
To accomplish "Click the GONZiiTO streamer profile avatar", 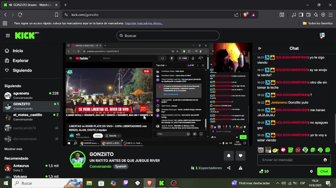I will pos(78,158).
